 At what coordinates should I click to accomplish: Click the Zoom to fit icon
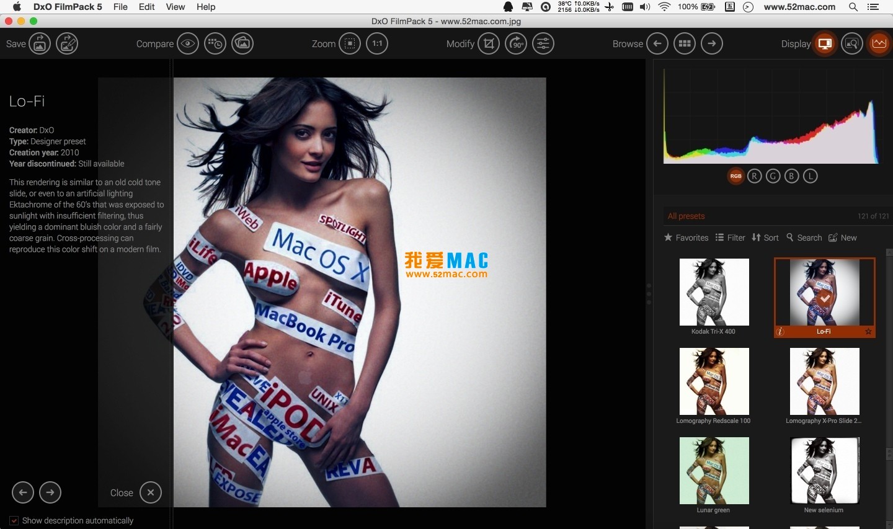pyautogui.click(x=350, y=43)
